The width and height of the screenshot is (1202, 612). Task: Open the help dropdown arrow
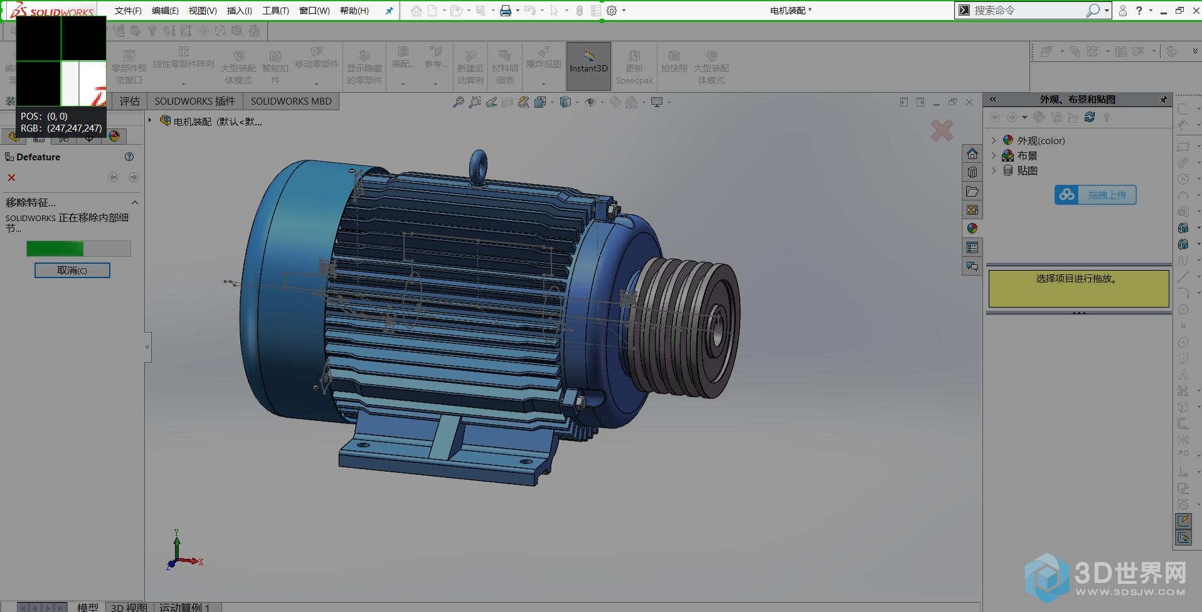coord(1151,11)
